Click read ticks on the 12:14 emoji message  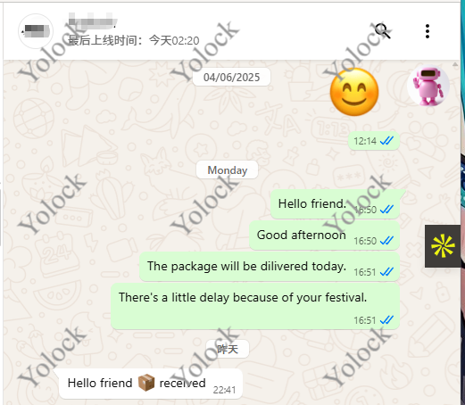[387, 140]
